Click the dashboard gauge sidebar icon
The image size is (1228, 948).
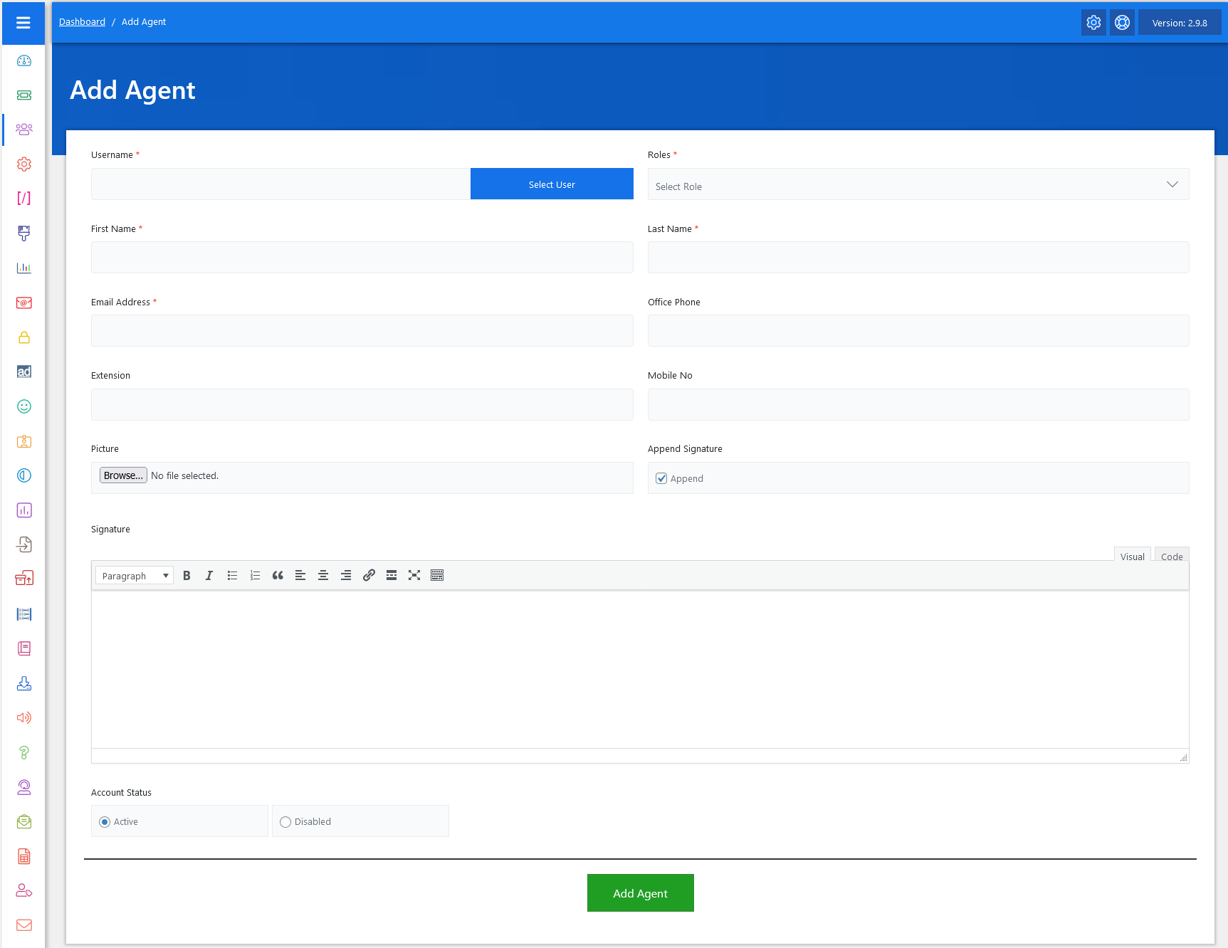click(x=24, y=60)
